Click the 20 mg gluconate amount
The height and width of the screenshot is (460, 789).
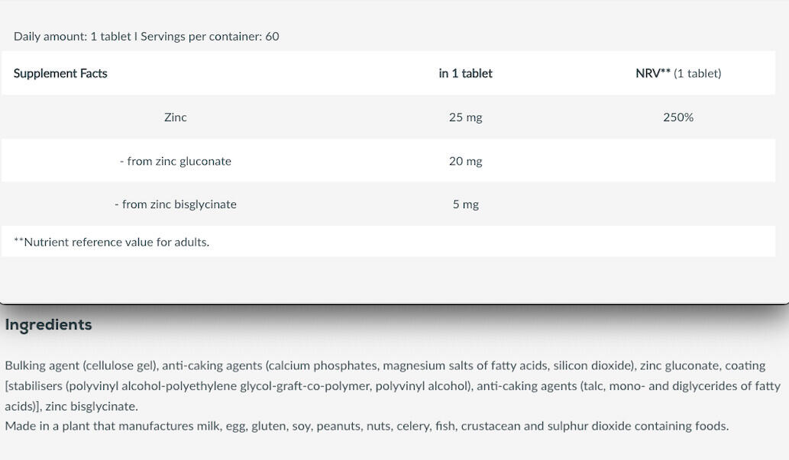coord(465,161)
